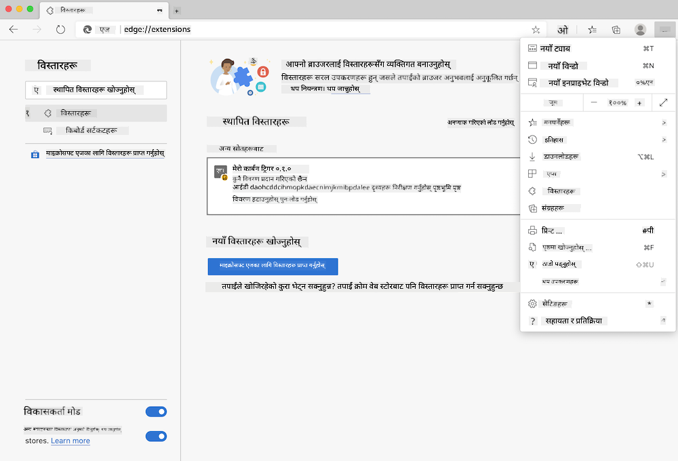Click the fullscreen zoom arrow icon
This screenshot has height=461, width=678.
[x=663, y=102]
